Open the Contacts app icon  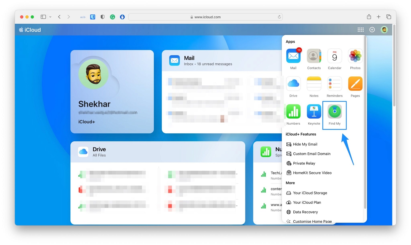314,56
